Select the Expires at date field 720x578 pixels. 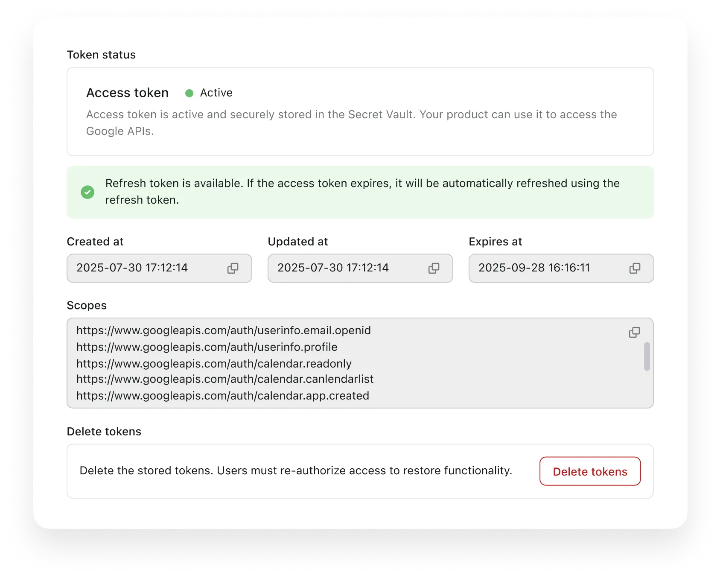click(x=561, y=268)
